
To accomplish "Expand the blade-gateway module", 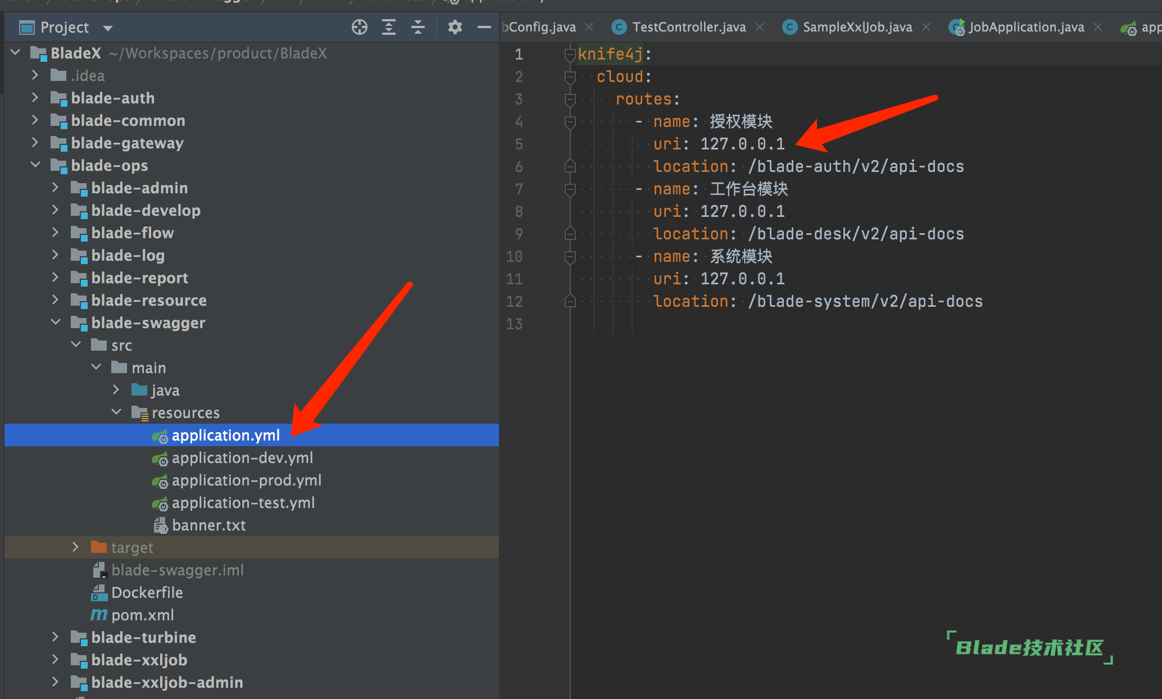I will (35, 143).
